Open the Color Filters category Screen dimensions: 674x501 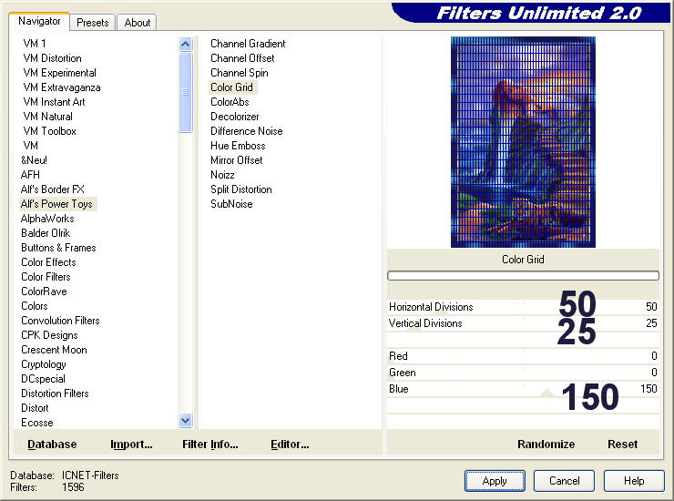click(46, 278)
